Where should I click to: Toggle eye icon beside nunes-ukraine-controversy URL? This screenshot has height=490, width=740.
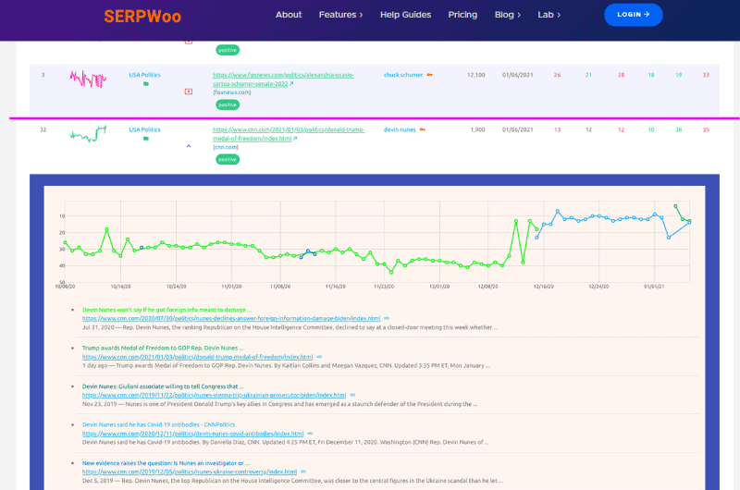point(304,472)
